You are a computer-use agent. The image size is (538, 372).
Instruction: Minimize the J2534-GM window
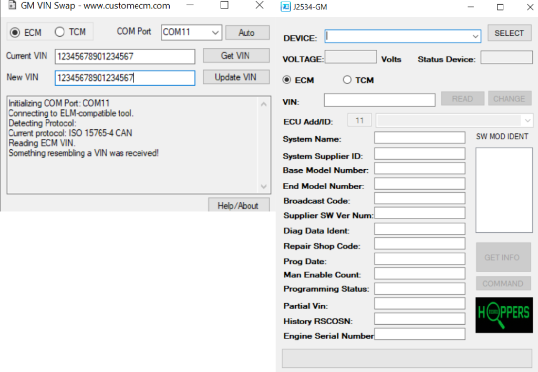pos(471,7)
